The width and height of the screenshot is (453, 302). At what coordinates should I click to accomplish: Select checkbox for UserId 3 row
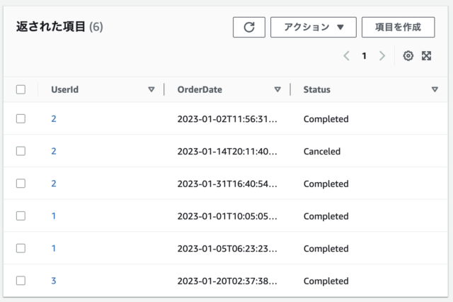point(21,281)
